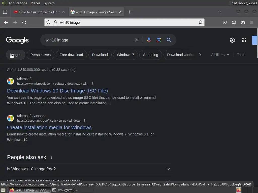Image resolution: width=258 pixels, height=193 pixels.
Task: Select the Shopping filter chip
Action: (x=151, y=55)
